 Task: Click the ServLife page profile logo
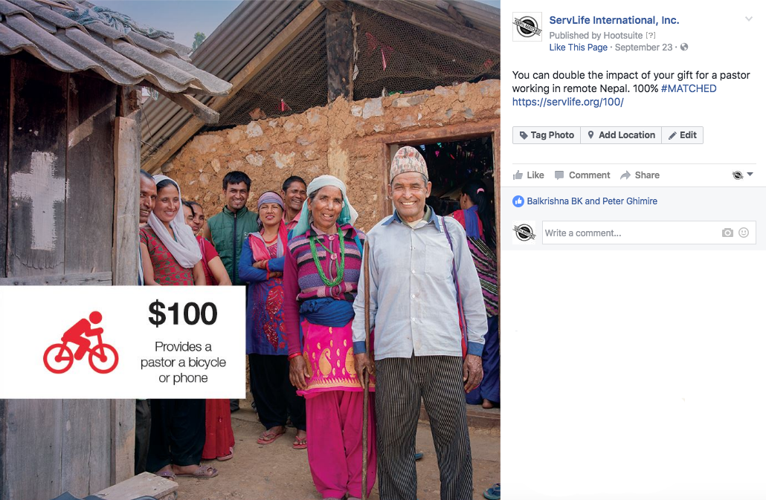527,27
